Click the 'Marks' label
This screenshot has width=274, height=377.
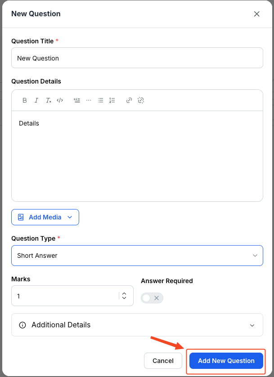[21, 279]
